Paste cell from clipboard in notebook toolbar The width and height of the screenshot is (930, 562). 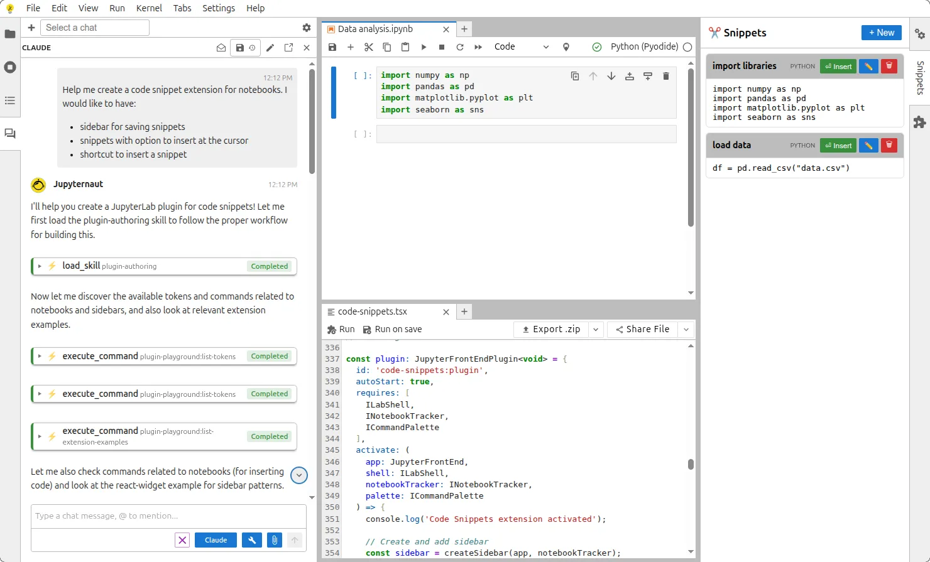(x=405, y=47)
